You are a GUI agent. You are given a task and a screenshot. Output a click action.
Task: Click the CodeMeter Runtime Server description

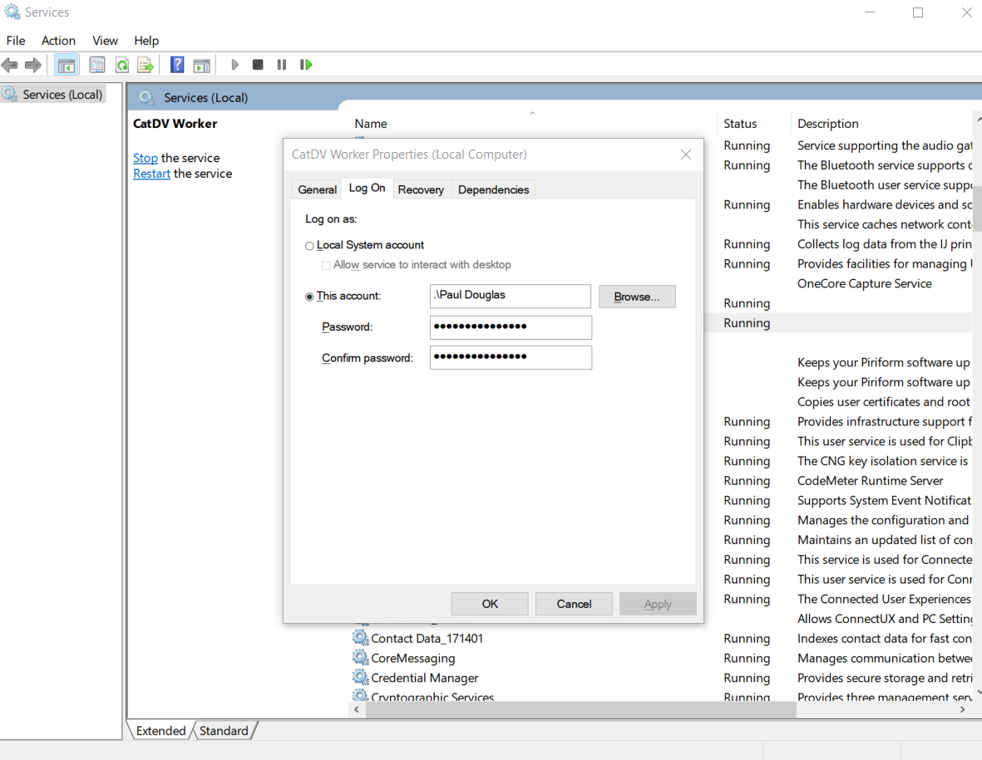pyautogui.click(x=870, y=480)
